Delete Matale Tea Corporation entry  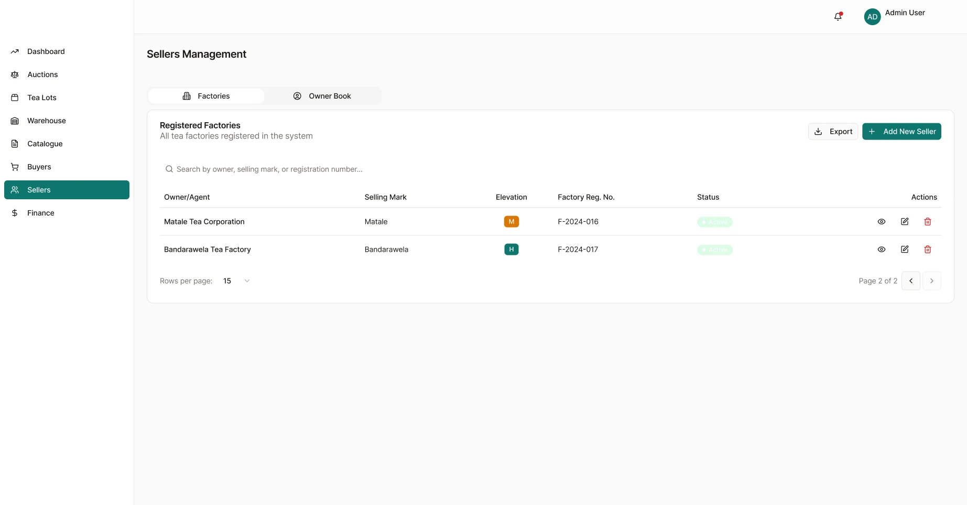click(x=928, y=222)
